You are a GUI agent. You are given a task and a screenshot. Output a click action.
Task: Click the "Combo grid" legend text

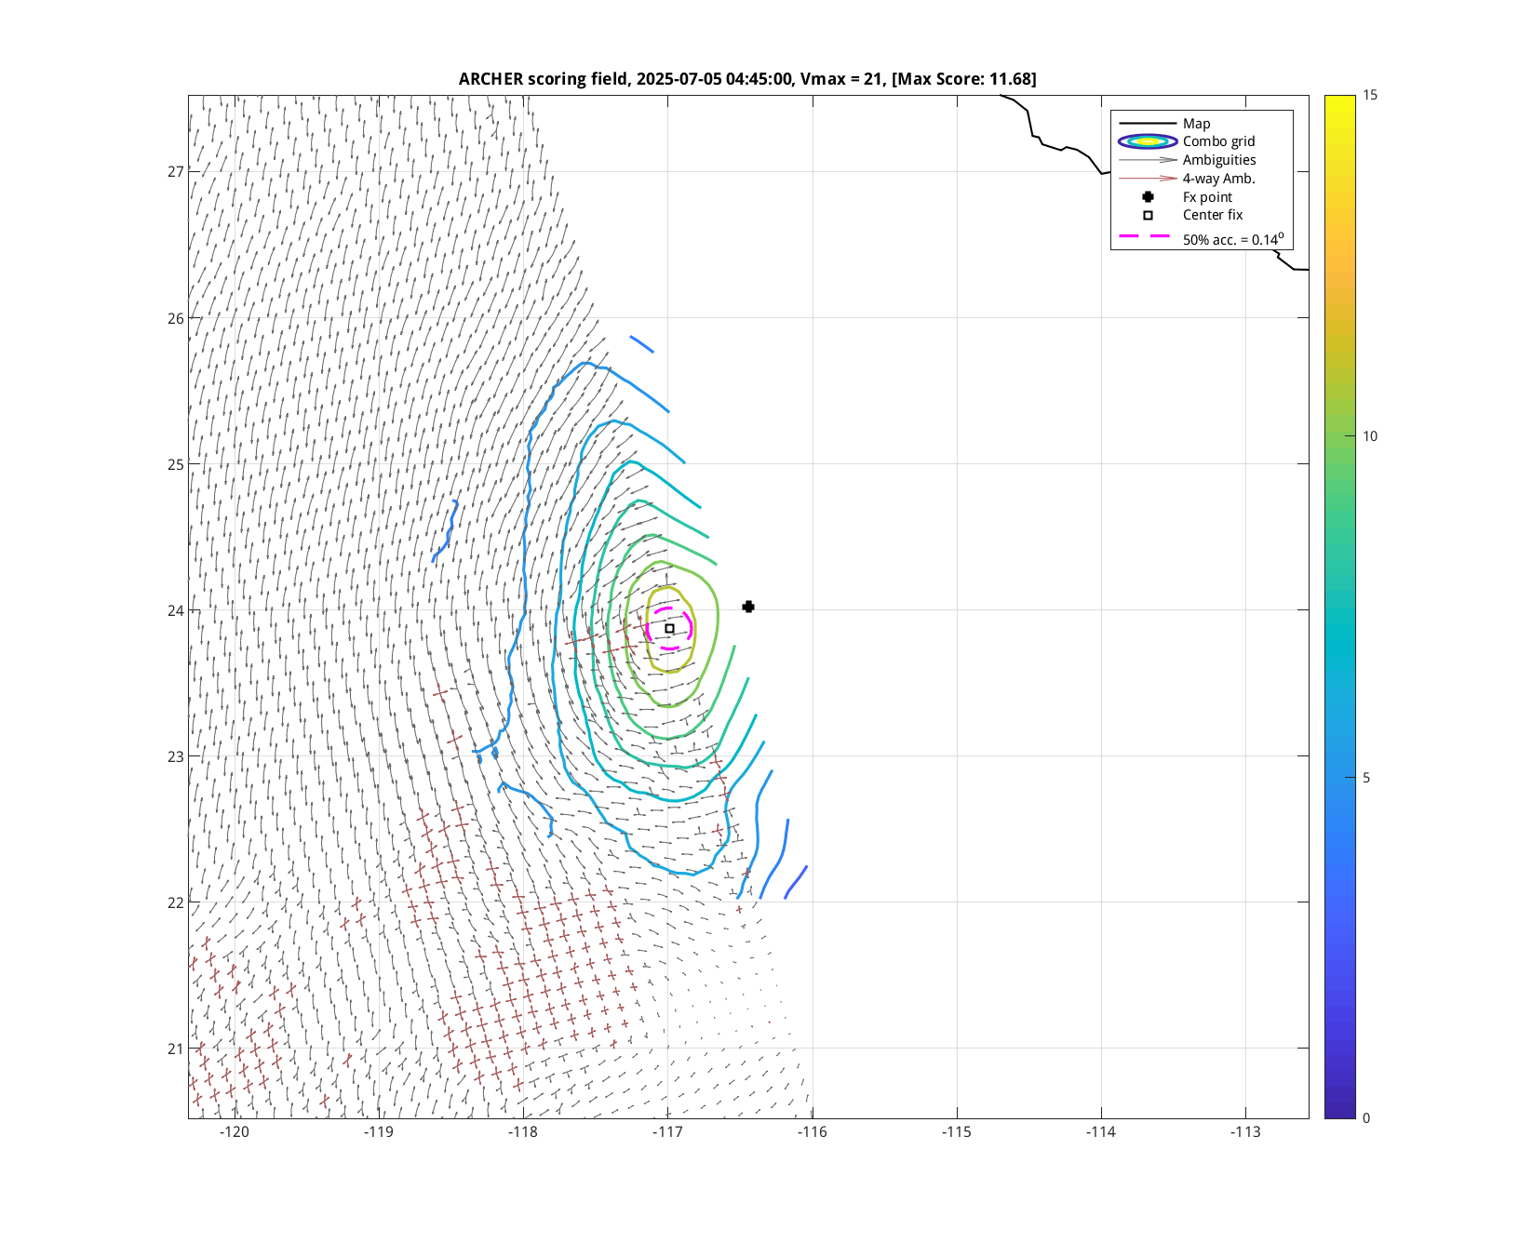pyautogui.click(x=1218, y=141)
